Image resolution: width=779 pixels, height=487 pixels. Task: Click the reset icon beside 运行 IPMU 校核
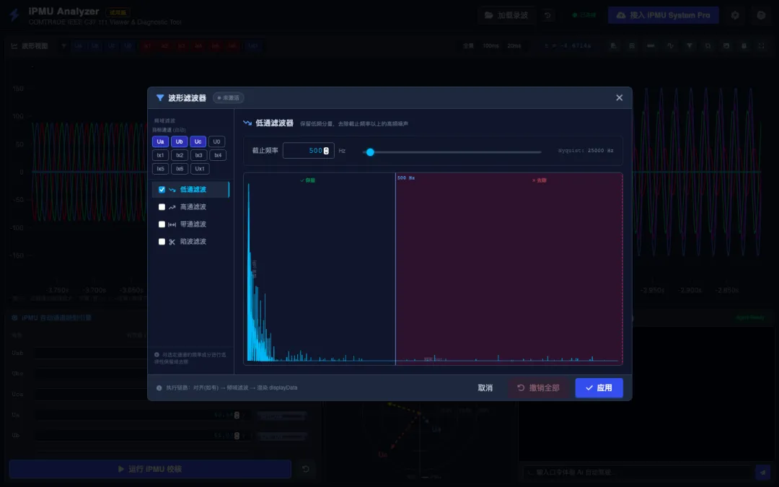(306, 469)
